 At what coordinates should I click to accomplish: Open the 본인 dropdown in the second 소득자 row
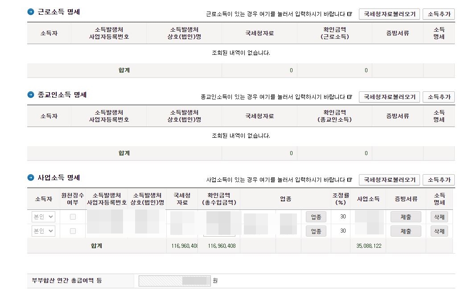(x=43, y=231)
